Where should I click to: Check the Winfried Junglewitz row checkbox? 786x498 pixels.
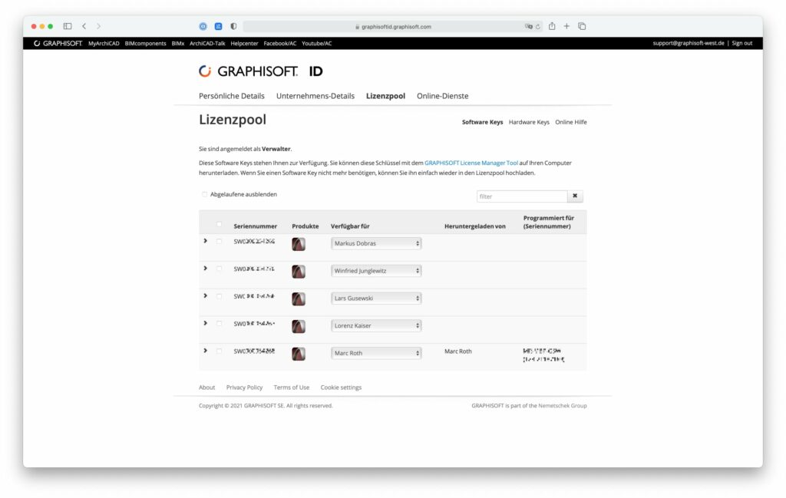219,269
